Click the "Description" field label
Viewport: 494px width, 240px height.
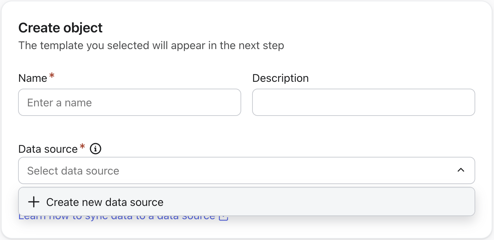[x=280, y=78]
